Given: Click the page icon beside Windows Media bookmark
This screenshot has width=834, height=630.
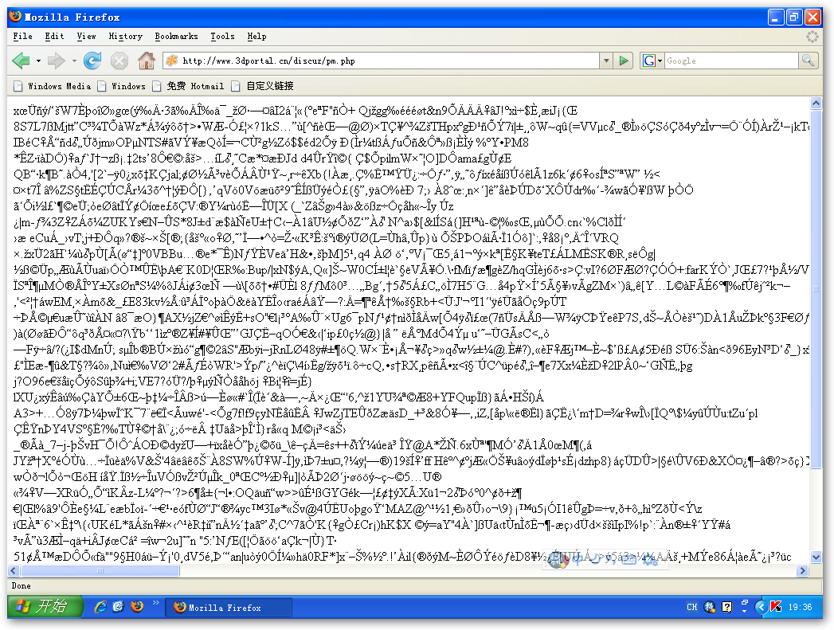Looking at the screenshot, I should coord(18,86).
